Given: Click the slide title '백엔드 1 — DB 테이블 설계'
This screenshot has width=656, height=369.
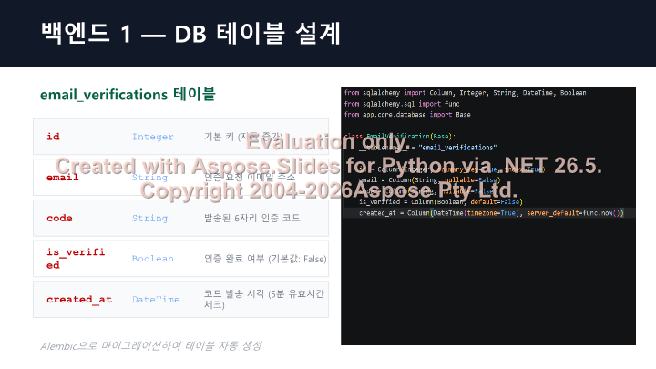Looking at the screenshot, I should click(x=190, y=34).
